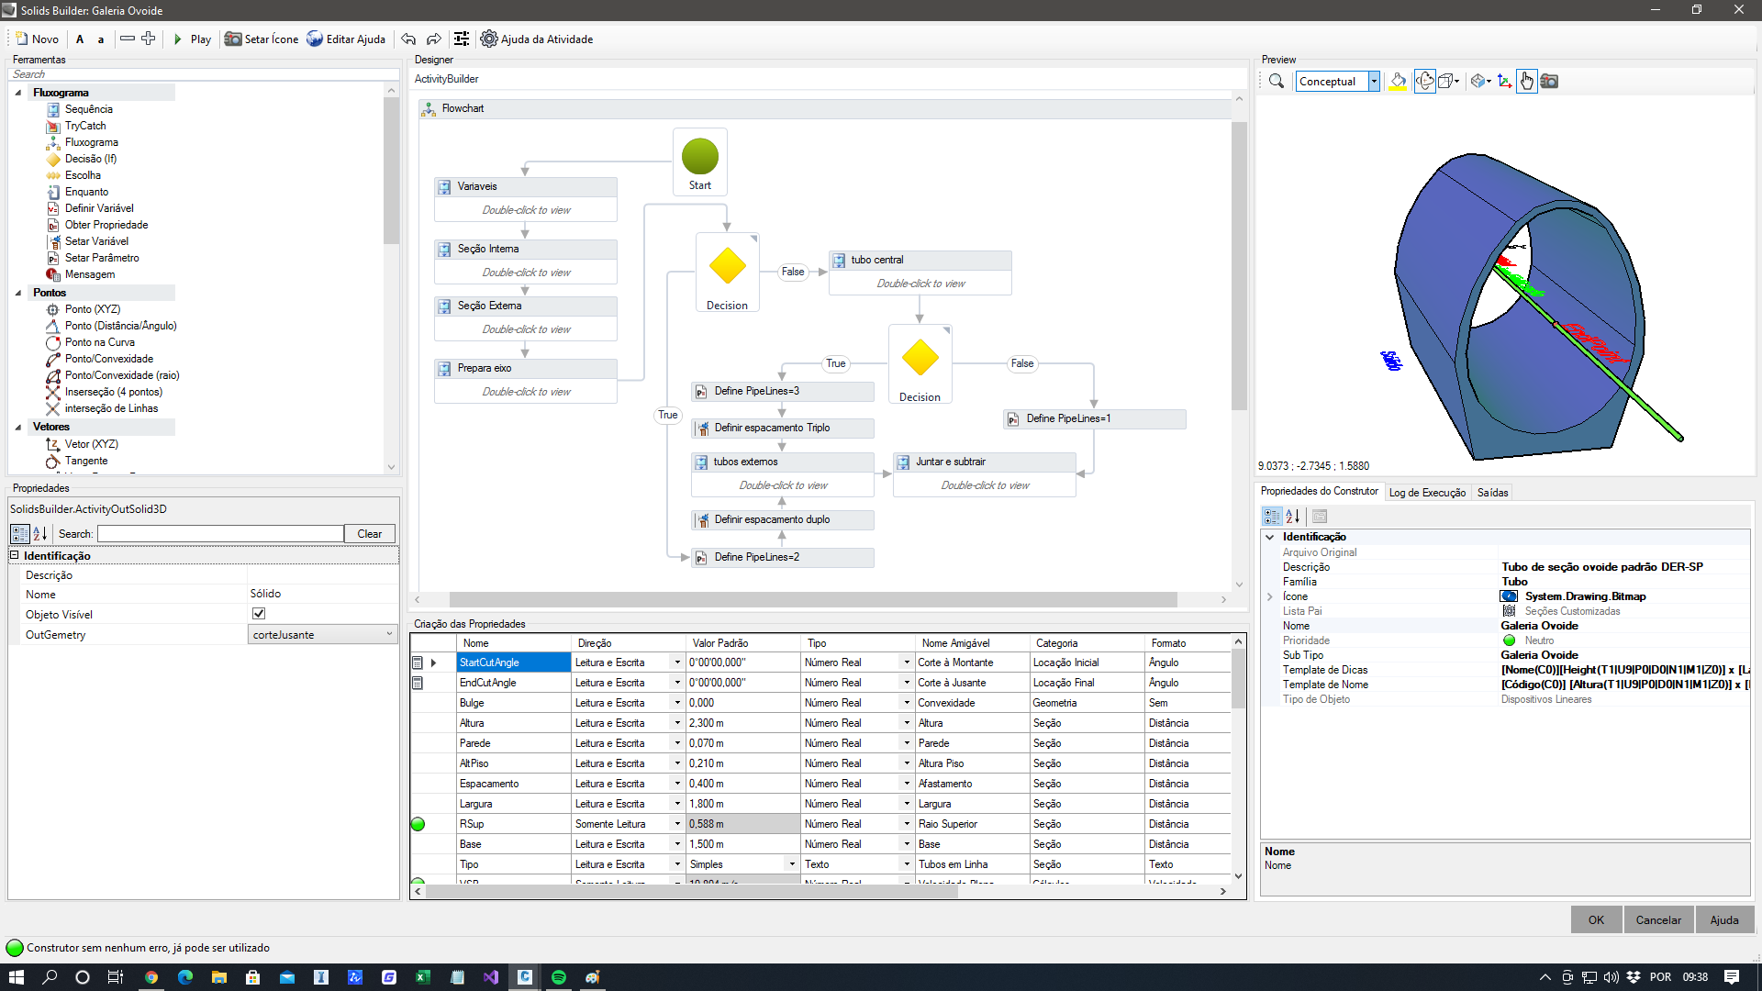Click the Setar Ícone camera icon
This screenshot has height=991, width=1762.
point(233,39)
